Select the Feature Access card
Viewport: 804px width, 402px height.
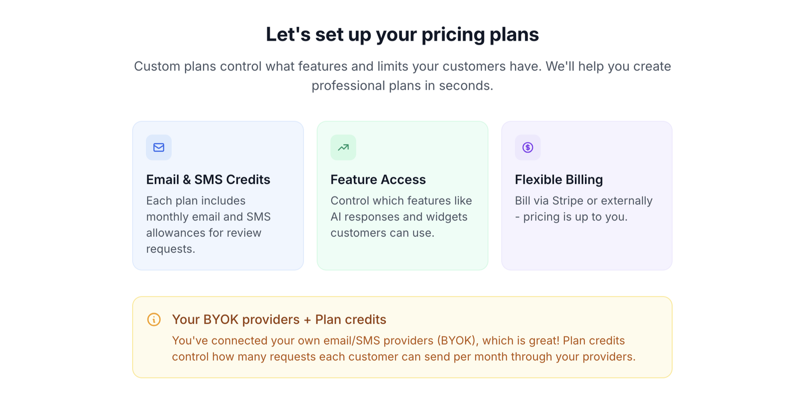(x=403, y=195)
